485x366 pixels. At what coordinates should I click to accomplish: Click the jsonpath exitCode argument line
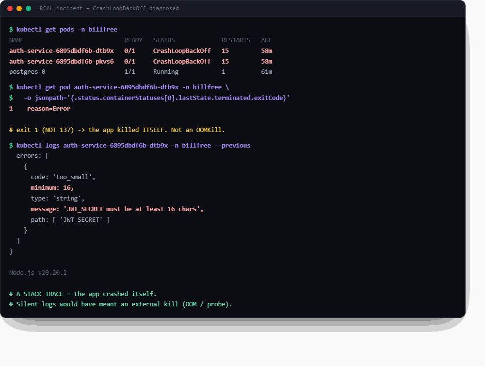(157, 98)
